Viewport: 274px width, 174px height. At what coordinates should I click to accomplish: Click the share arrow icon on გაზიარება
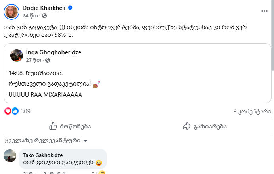tap(187, 126)
